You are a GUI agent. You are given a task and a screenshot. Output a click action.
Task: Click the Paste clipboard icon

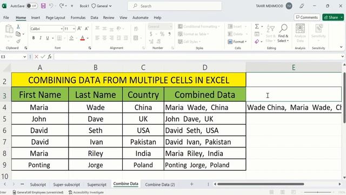coord(9,29)
